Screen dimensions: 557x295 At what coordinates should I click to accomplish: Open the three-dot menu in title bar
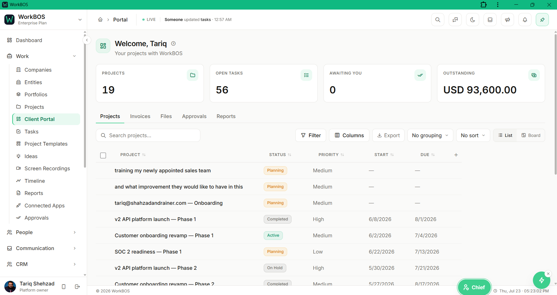498,5
